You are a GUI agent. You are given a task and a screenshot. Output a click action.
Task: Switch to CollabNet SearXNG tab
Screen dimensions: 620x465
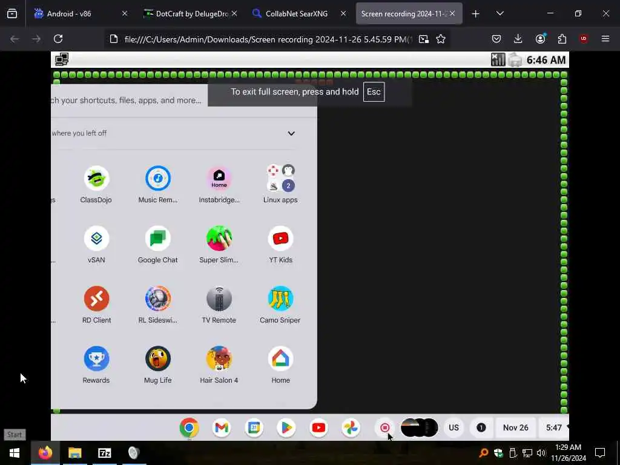click(299, 14)
